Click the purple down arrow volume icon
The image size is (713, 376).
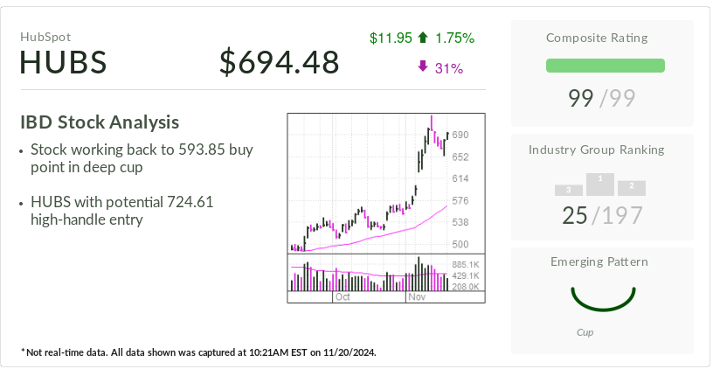423,67
